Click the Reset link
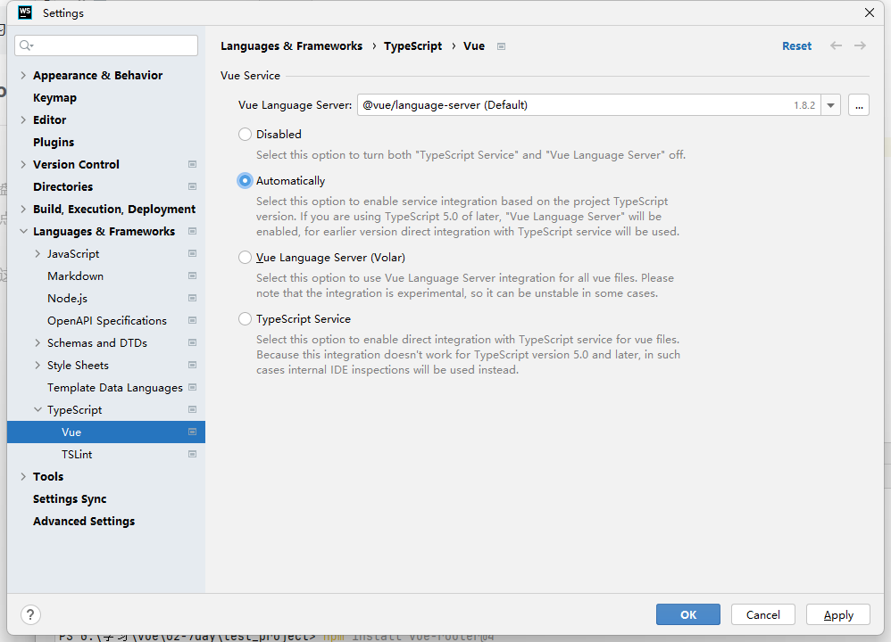This screenshot has height=642, width=891. 796,46
